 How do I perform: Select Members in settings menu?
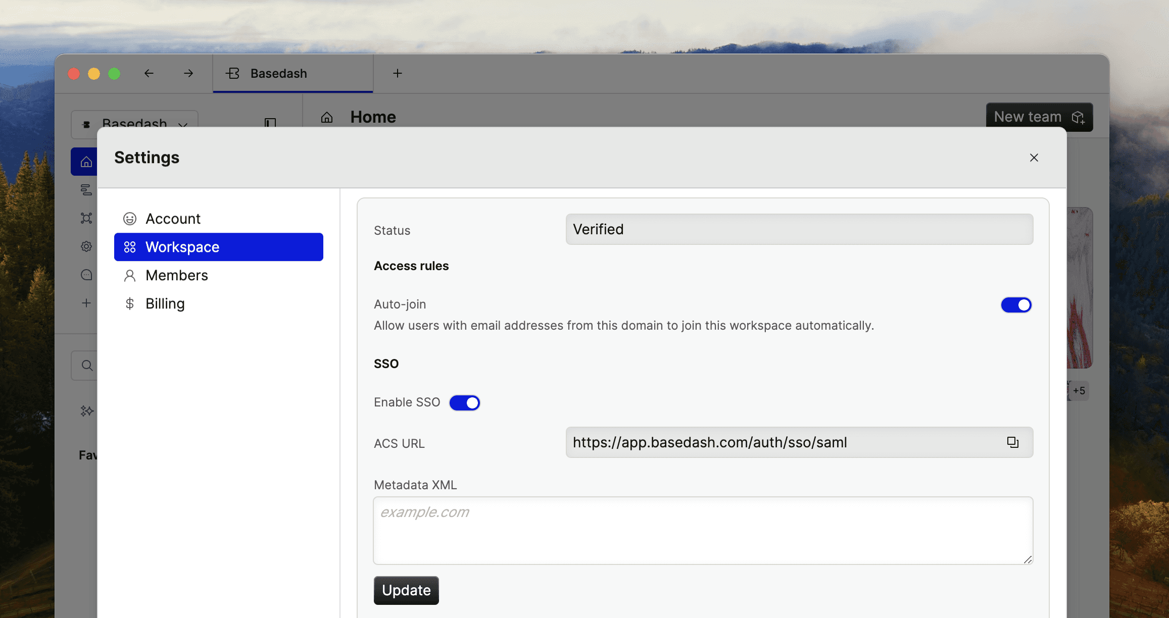coord(176,275)
